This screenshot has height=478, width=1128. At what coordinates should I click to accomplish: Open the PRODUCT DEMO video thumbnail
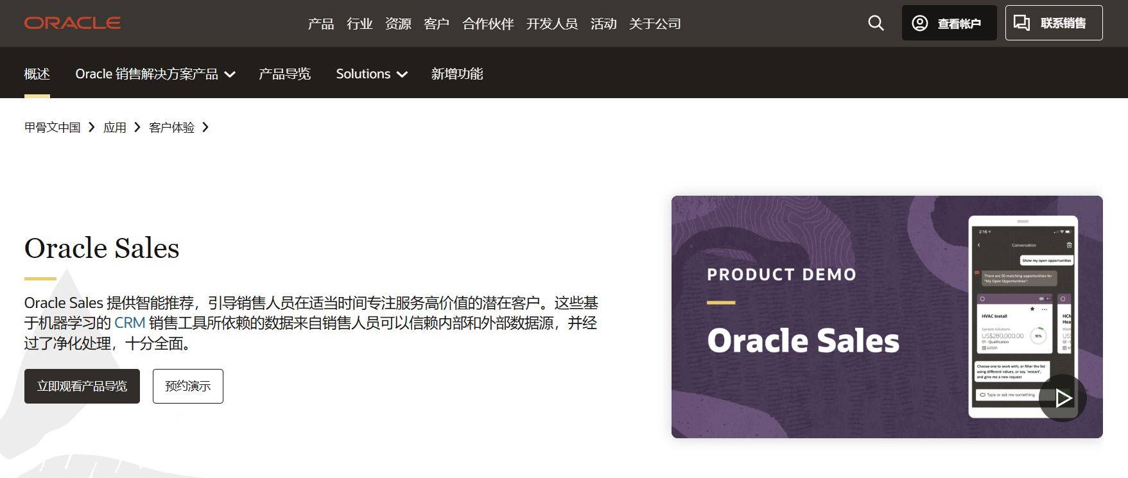(x=887, y=317)
